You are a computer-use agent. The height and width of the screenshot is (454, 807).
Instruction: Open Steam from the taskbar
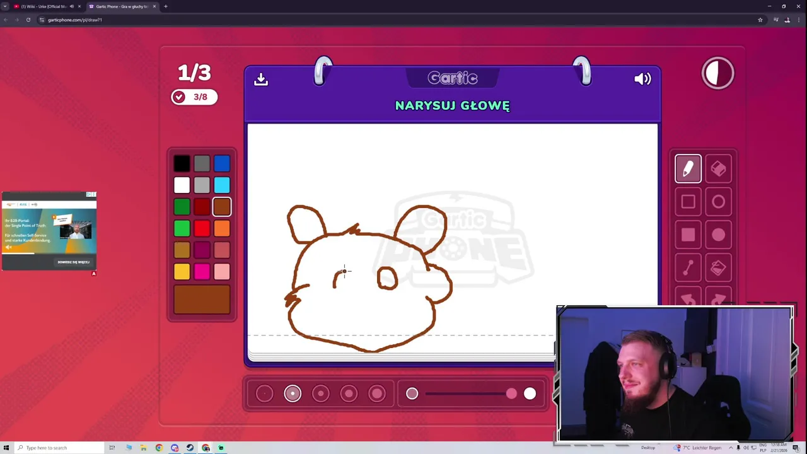point(190,448)
